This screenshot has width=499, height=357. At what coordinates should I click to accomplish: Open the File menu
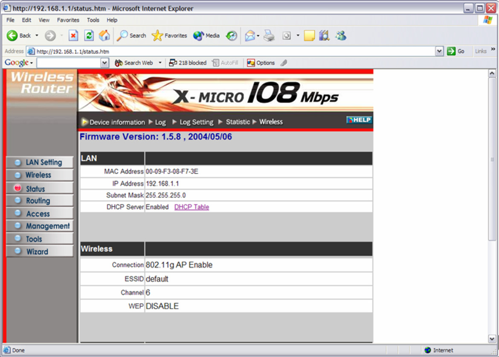(10, 20)
